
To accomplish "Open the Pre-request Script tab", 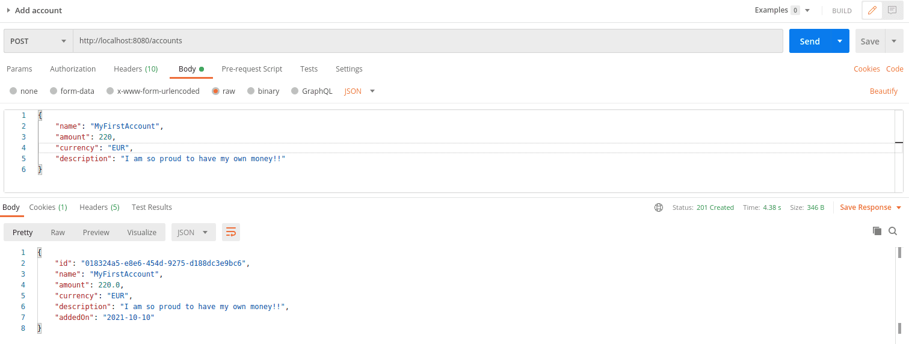I will pyautogui.click(x=251, y=69).
